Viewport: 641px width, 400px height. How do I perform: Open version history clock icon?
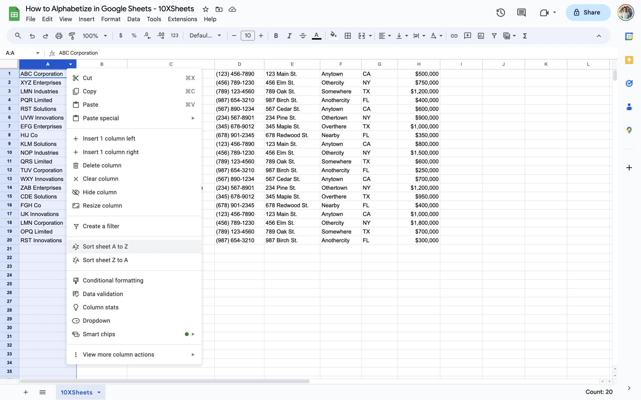500,12
